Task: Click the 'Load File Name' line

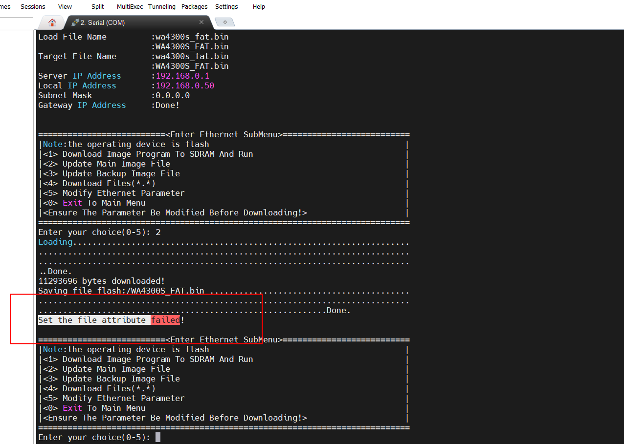Action: pyautogui.click(x=134, y=37)
